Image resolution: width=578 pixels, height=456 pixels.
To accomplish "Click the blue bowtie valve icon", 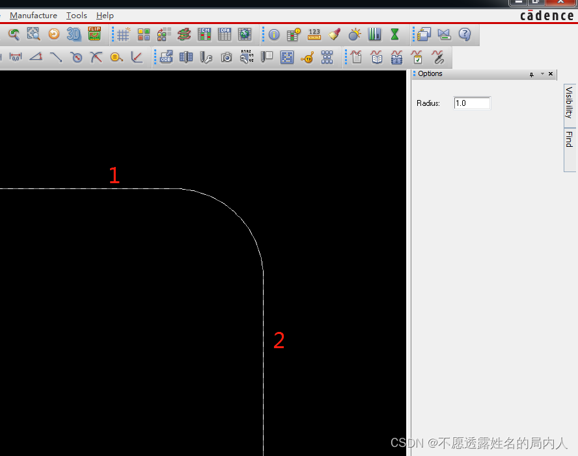I will tap(444, 34).
